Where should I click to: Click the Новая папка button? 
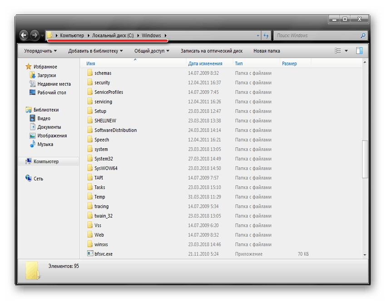pos(267,51)
